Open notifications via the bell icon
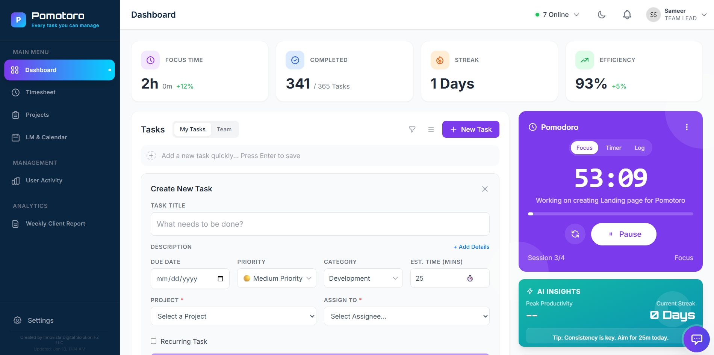This screenshot has width=714, height=355. click(627, 15)
